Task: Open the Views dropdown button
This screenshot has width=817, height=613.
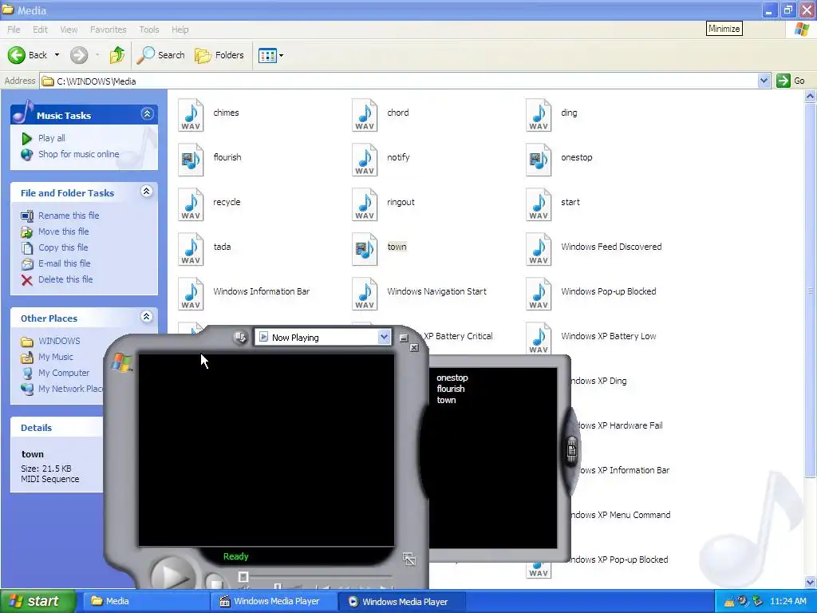Action: coord(271,55)
